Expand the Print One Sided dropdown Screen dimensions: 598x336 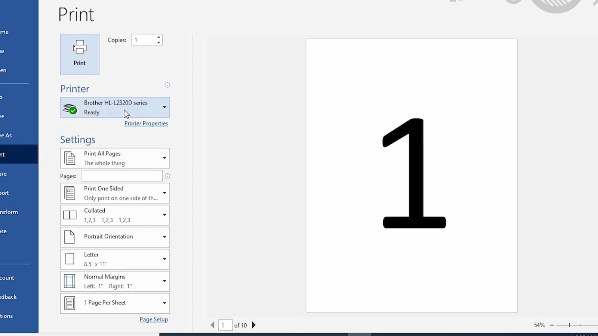[x=115, y=193]
